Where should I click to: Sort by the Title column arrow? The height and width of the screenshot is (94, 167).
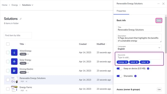click(x=25, y=44)
